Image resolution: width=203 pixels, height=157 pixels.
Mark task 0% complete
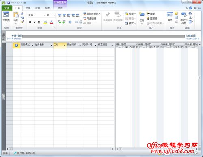click(x=60, y=15)
